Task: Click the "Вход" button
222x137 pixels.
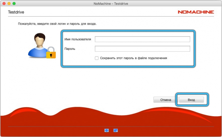Action: pyautogui.click(x=191, y=100)
